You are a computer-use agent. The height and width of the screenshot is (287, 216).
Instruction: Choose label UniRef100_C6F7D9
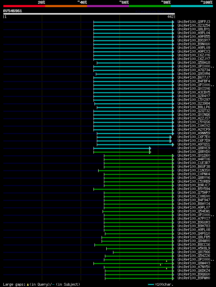(194, 140)
